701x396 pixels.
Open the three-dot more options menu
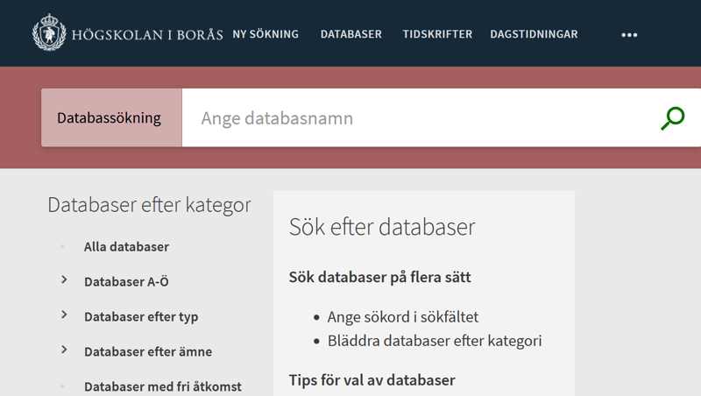pos(629,35)
